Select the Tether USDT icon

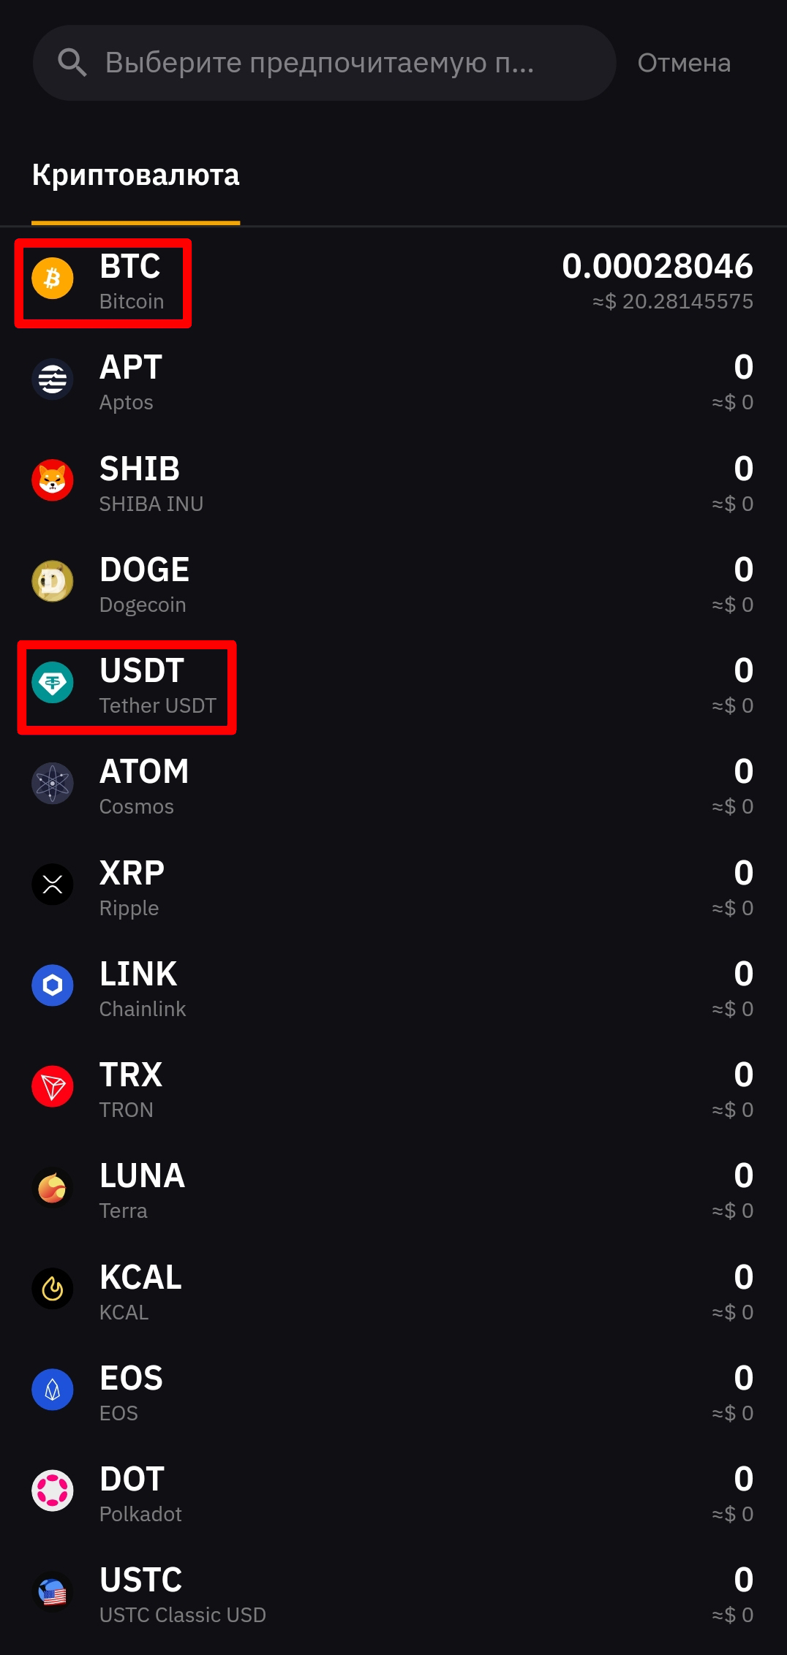53,683
